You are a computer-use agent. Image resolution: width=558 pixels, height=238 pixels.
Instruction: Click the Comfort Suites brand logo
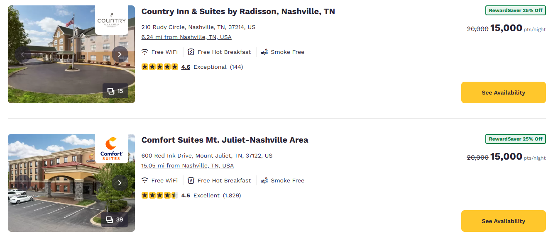coord(111,149)
